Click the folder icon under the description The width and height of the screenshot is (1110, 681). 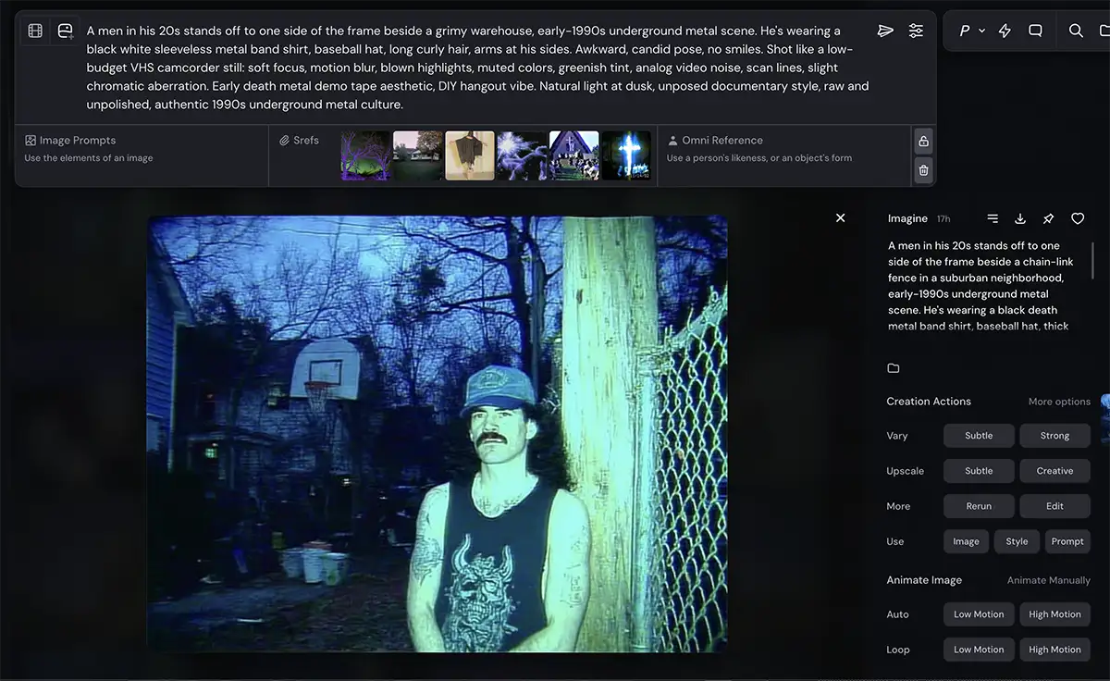coord(894,368)
